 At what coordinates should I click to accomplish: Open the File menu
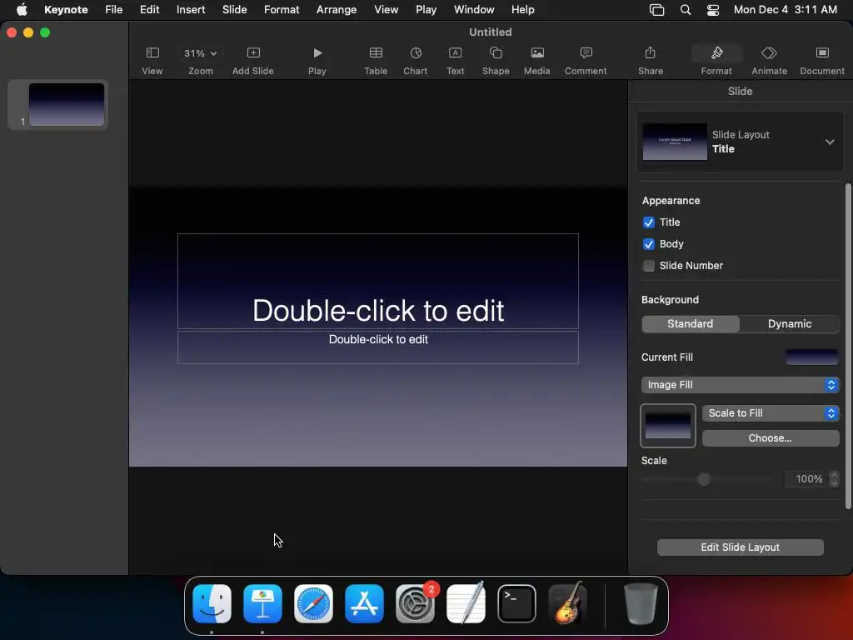(x=113, y=10)
